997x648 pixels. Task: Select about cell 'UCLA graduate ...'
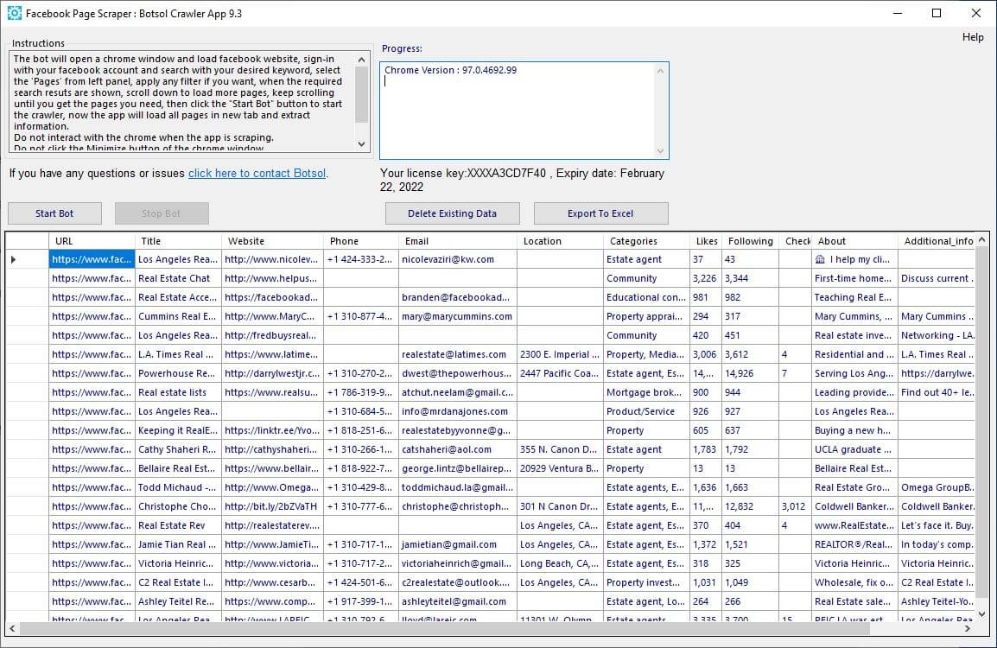(x=854, y=449)
